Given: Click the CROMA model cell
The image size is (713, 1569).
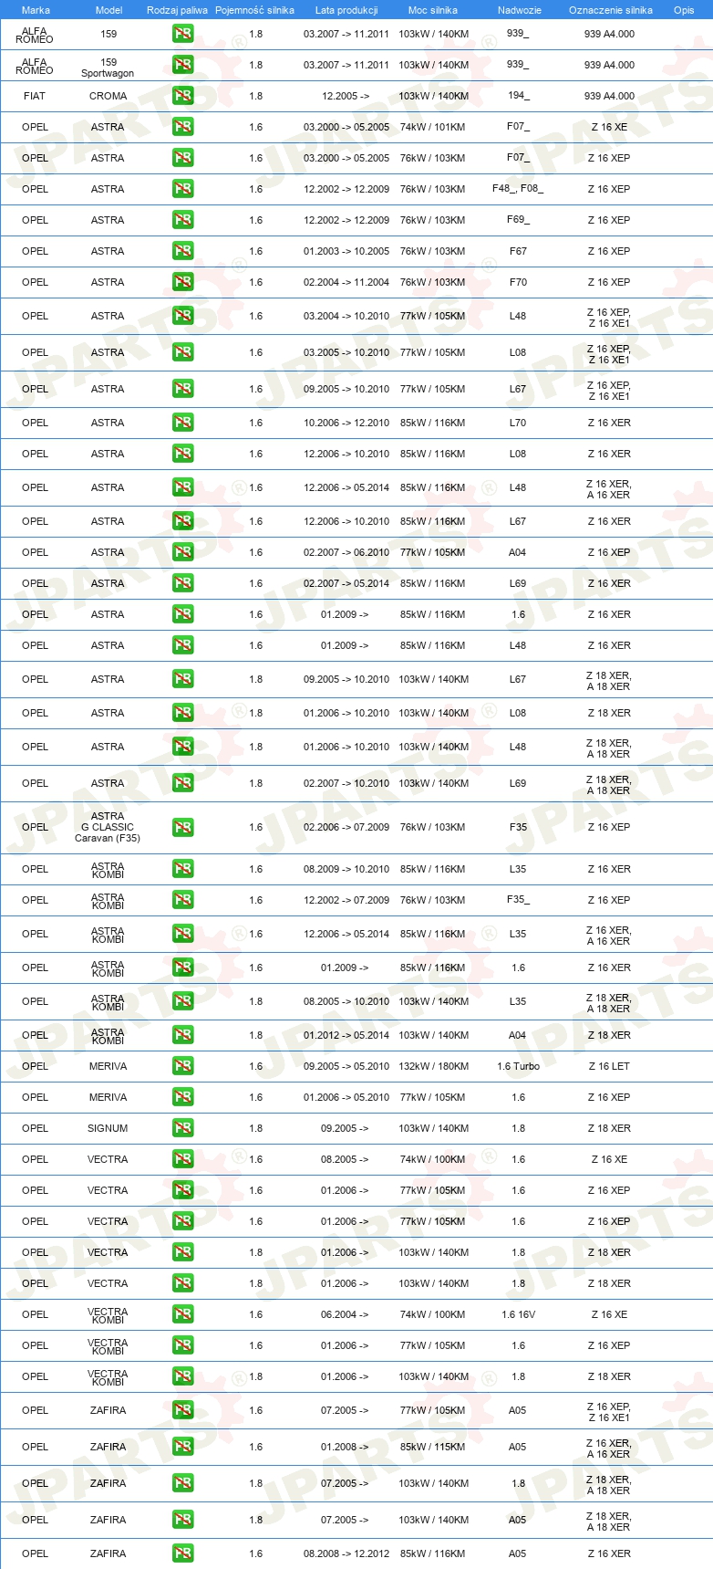Looking at the screenshot, I should (108, 96).
